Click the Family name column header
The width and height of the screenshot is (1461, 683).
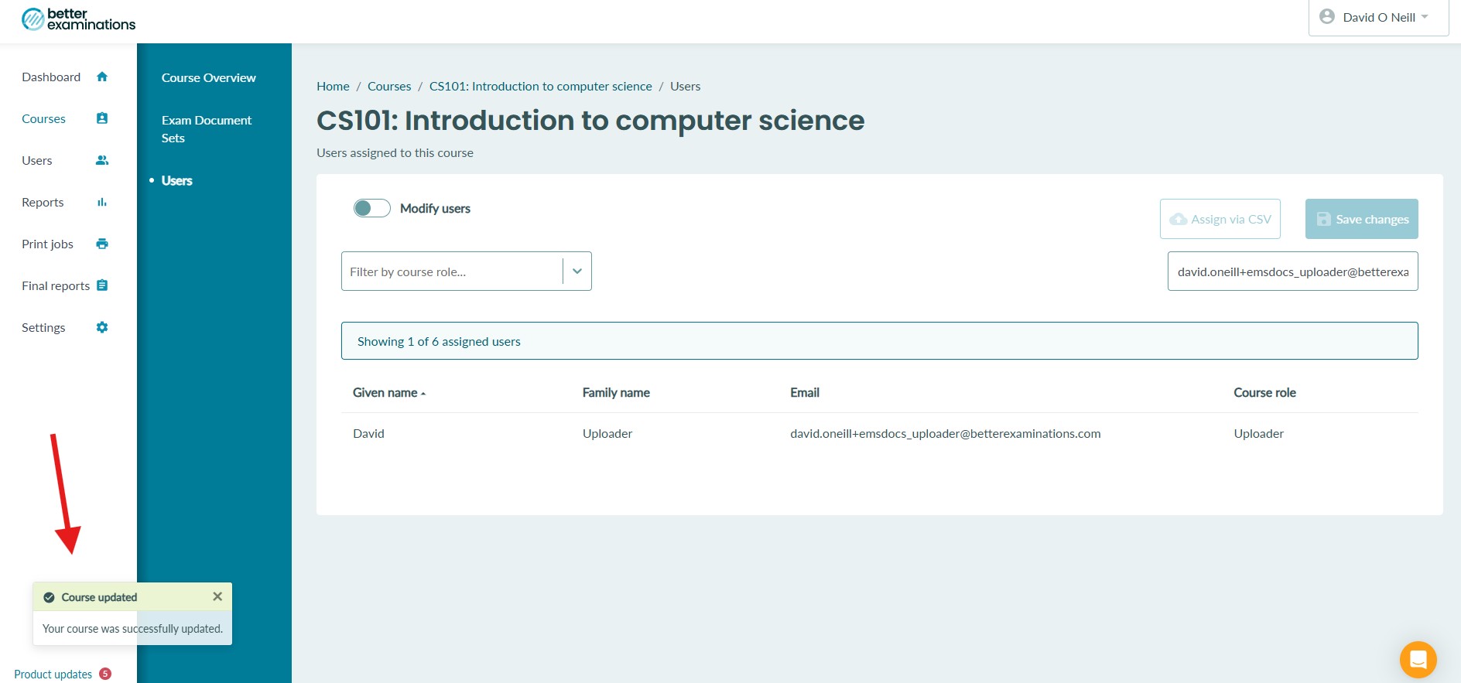point(616,393)
